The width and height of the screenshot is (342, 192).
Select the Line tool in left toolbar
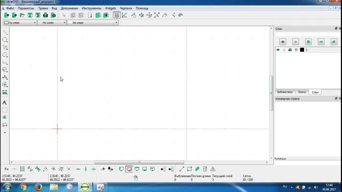(5, 33)
